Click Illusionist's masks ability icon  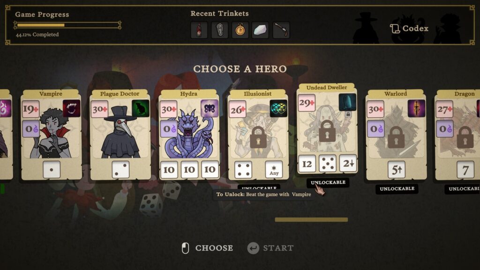(278, 108)
